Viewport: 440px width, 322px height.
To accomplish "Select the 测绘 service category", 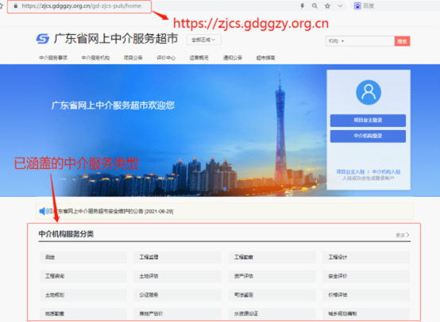I will click(83, 257).
